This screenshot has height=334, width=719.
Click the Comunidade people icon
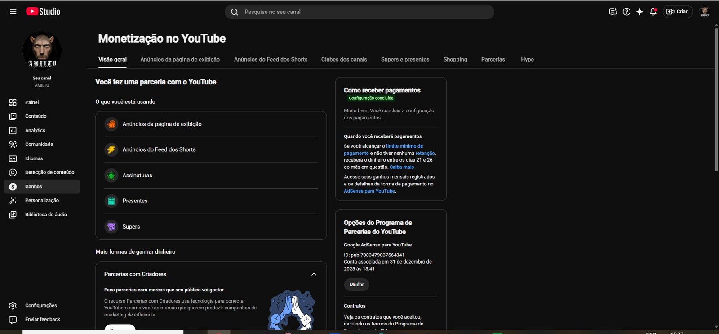pos(13,145)
